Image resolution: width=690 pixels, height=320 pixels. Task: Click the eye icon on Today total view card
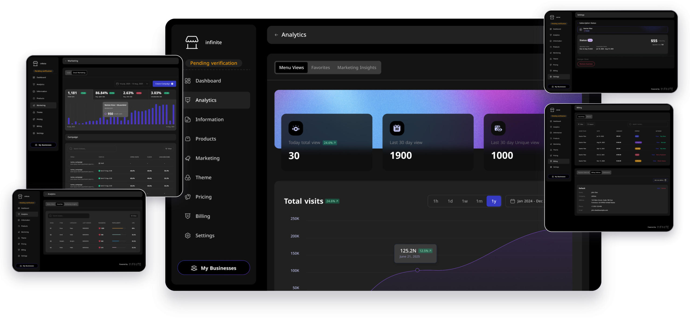296,128
